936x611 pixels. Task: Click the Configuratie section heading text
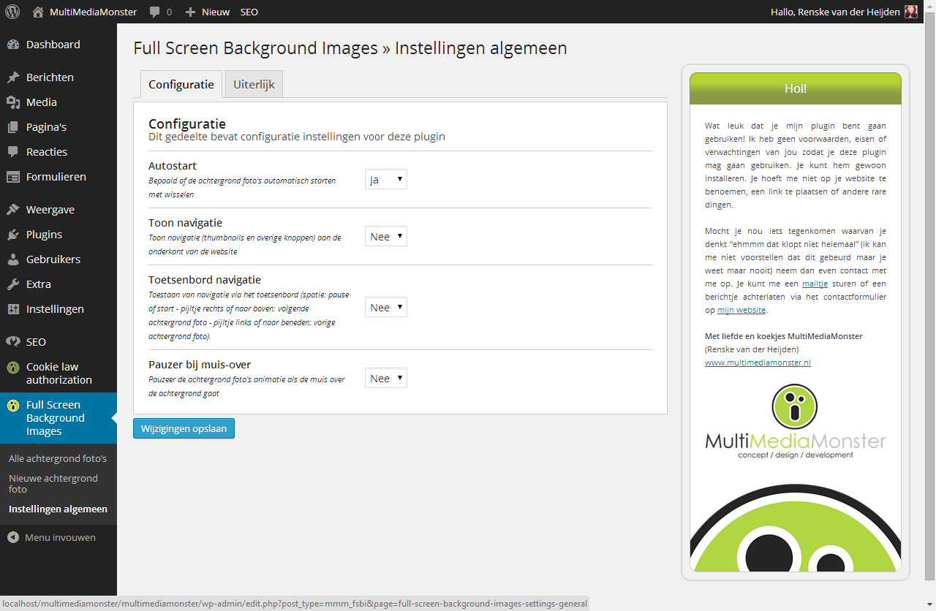coord(187,124)
